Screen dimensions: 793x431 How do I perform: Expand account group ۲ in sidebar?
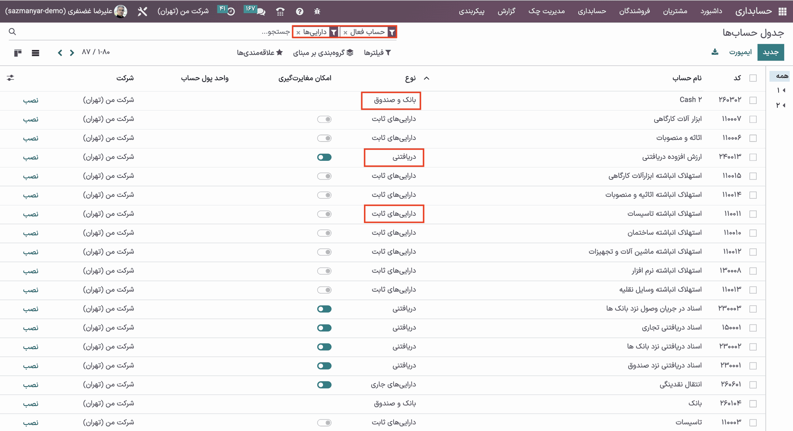781,105
